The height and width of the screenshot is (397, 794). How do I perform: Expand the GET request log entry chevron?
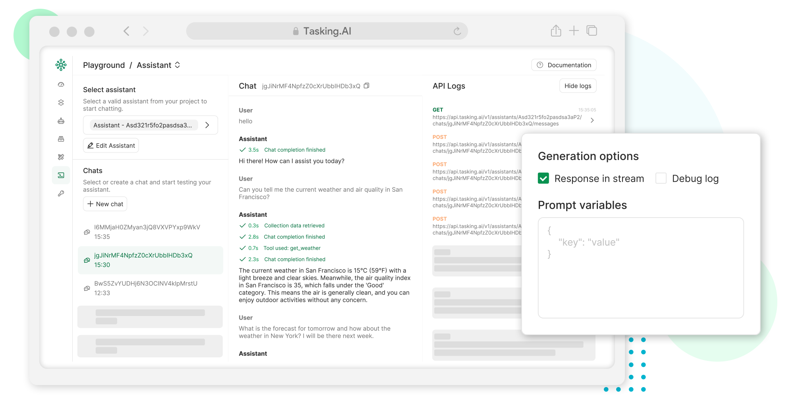click(x=592, y=120)
